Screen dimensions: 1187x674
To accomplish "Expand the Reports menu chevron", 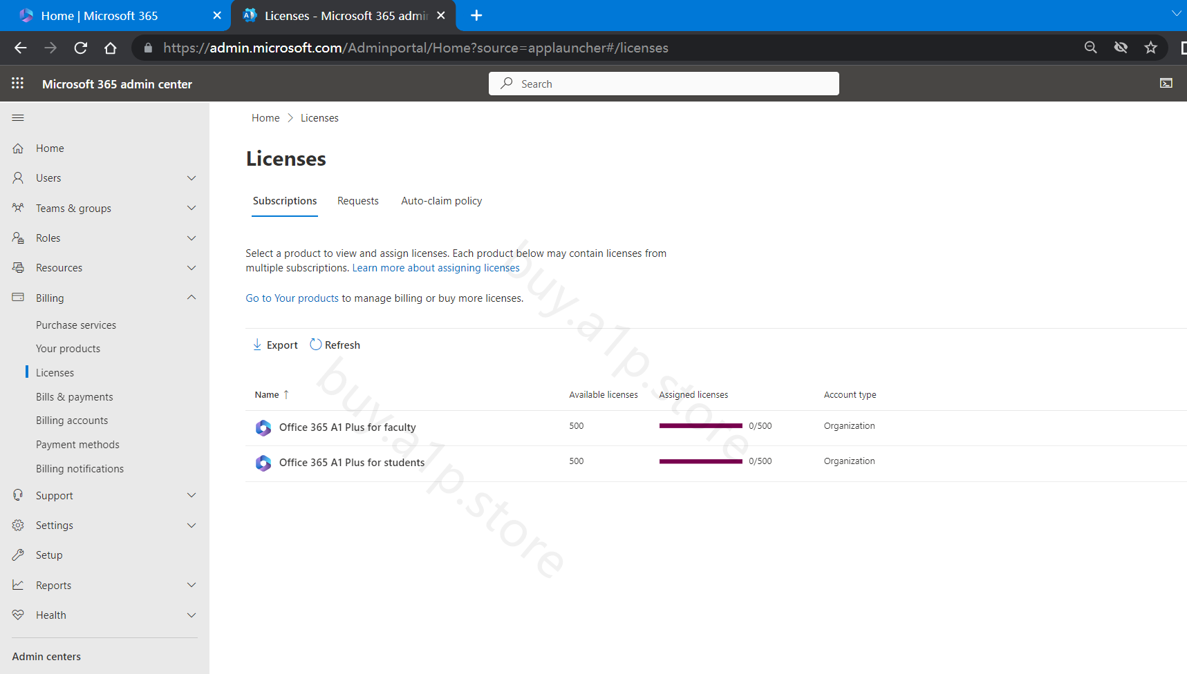I will pos(191,585).
